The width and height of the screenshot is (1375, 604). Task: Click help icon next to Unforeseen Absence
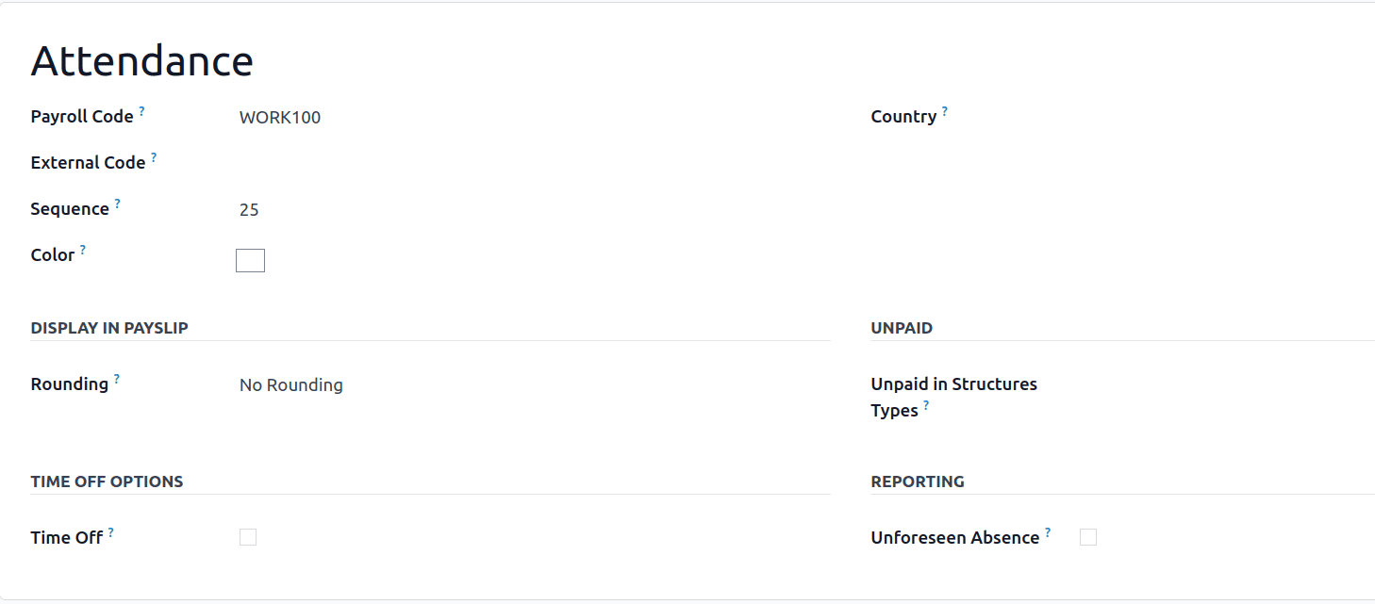click(1048, 532)
